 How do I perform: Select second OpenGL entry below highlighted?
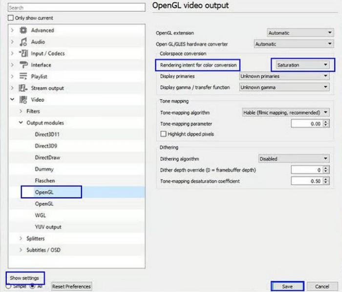44,204
